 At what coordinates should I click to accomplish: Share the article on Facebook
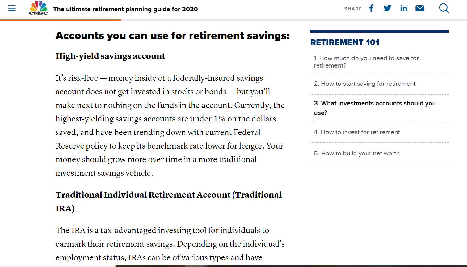[371, 8]
